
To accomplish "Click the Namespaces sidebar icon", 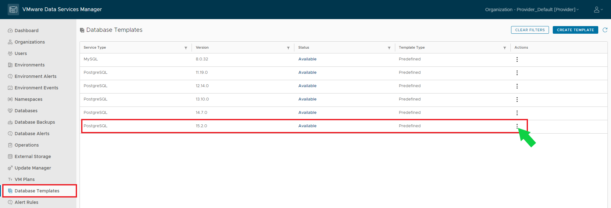I will pos(10,99).
